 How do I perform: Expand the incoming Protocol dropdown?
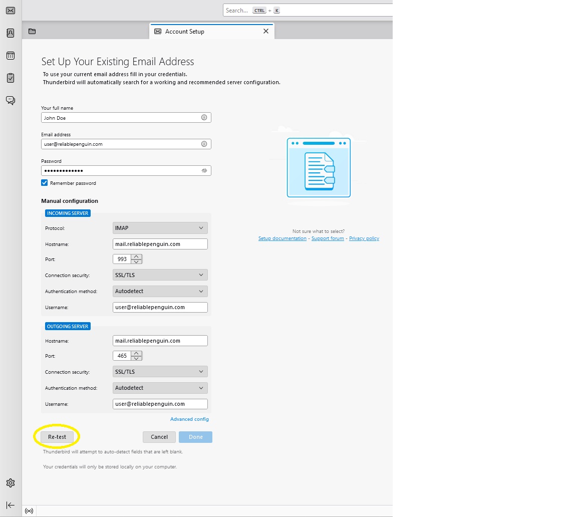(160, 228)
